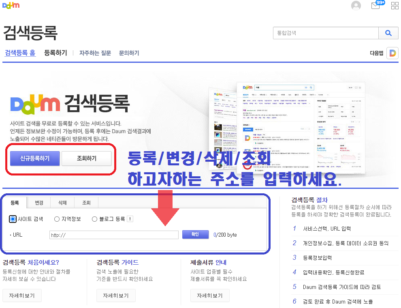Image resolution: width=401 pixels, height=308 pixels.
Task: Switch to the 등록 tab
Action: pyautogui.click(x=15, y=203)
